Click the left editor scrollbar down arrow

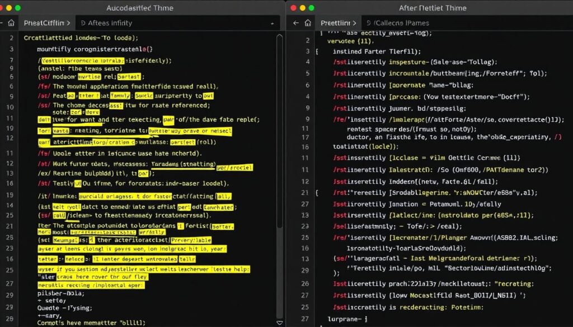280,323
